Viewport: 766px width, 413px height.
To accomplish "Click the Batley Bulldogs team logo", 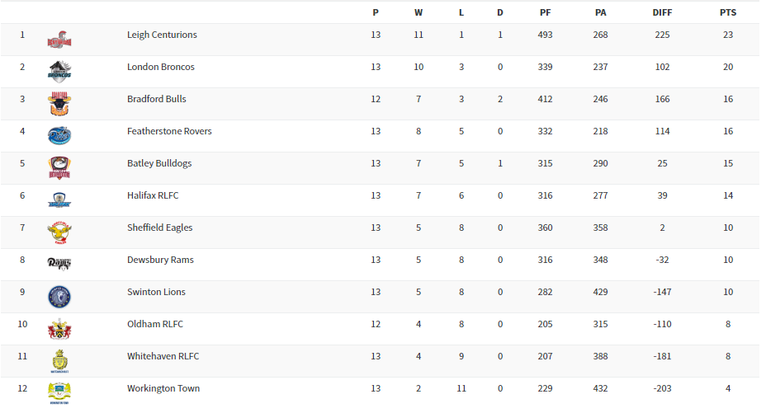I will tap(59, 167).
